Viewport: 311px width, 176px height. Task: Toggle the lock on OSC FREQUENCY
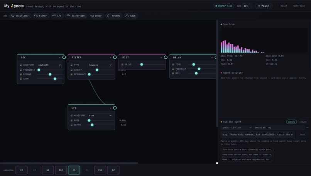coord(21,70)
